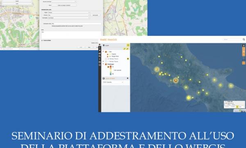Image resolution: width=246 pixels, height=148 pixels.
Task: Expand the fifth layer group arrow
Action: click(103, 61)
